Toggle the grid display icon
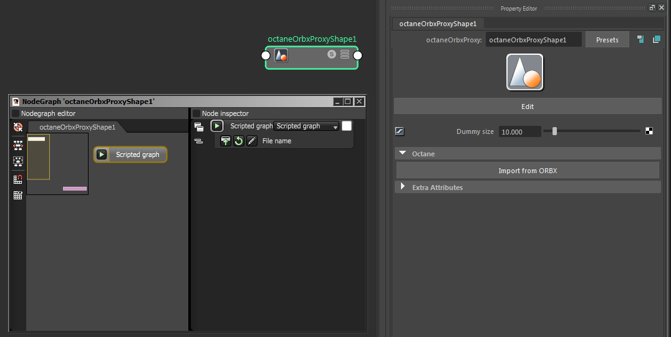 pyautogui.click(x=17, y=196)
